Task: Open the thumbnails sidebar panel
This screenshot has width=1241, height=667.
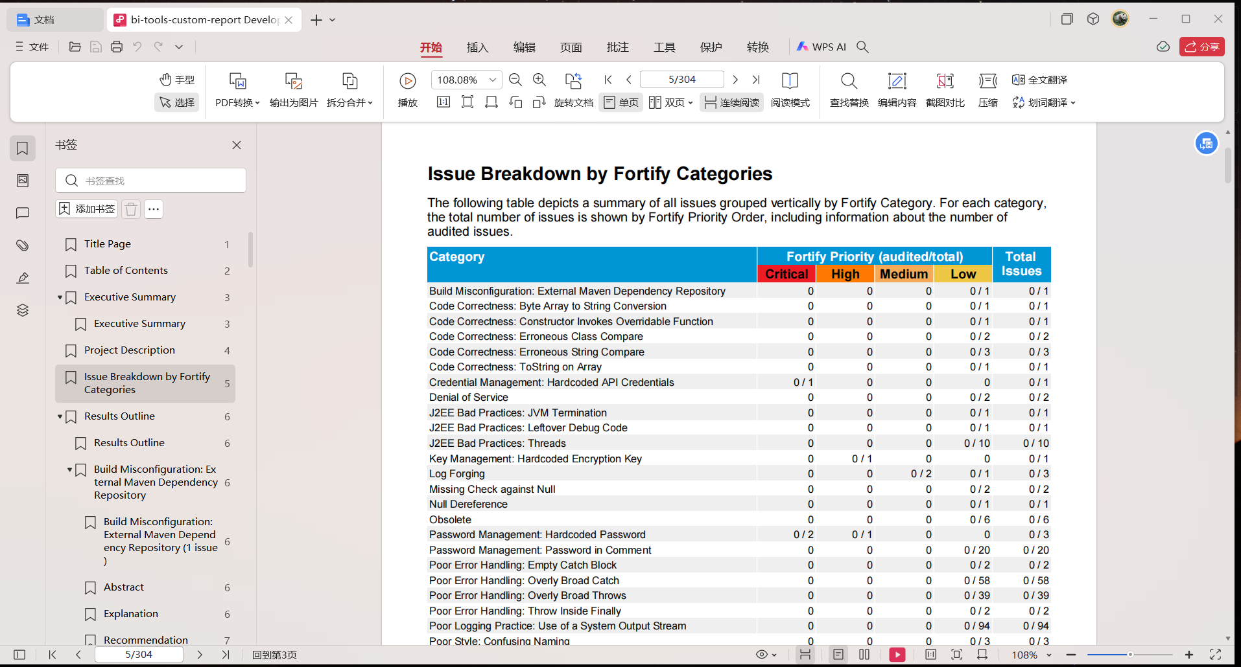Action: tap(23, 181)
